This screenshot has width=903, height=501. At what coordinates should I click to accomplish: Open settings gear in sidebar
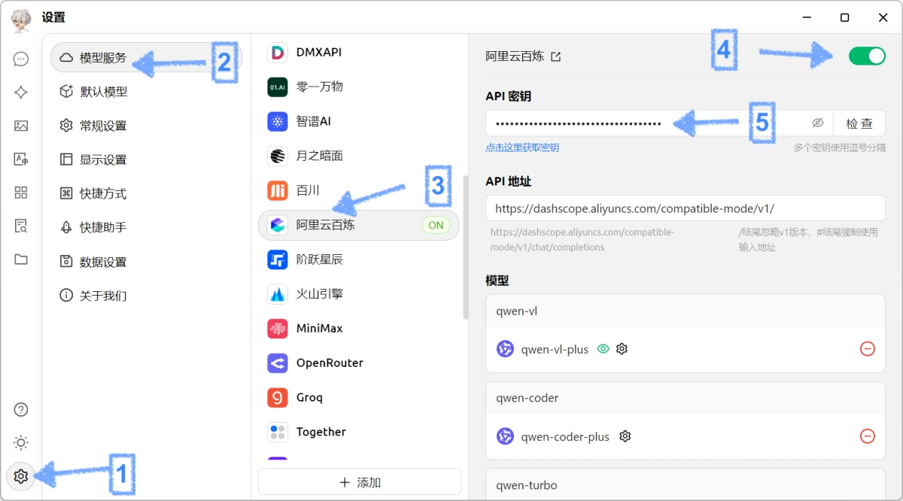point(21,476)
